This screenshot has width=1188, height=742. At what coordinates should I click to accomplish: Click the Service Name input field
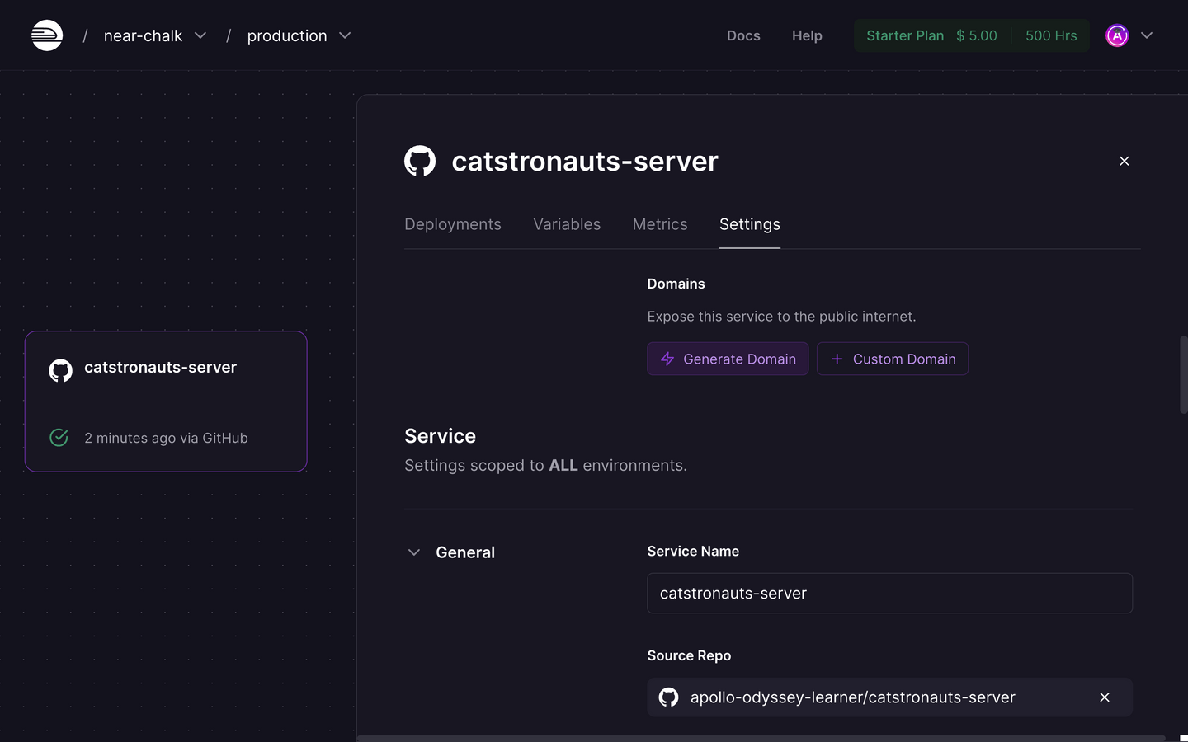pyautogui.click(x=889, y=594)
